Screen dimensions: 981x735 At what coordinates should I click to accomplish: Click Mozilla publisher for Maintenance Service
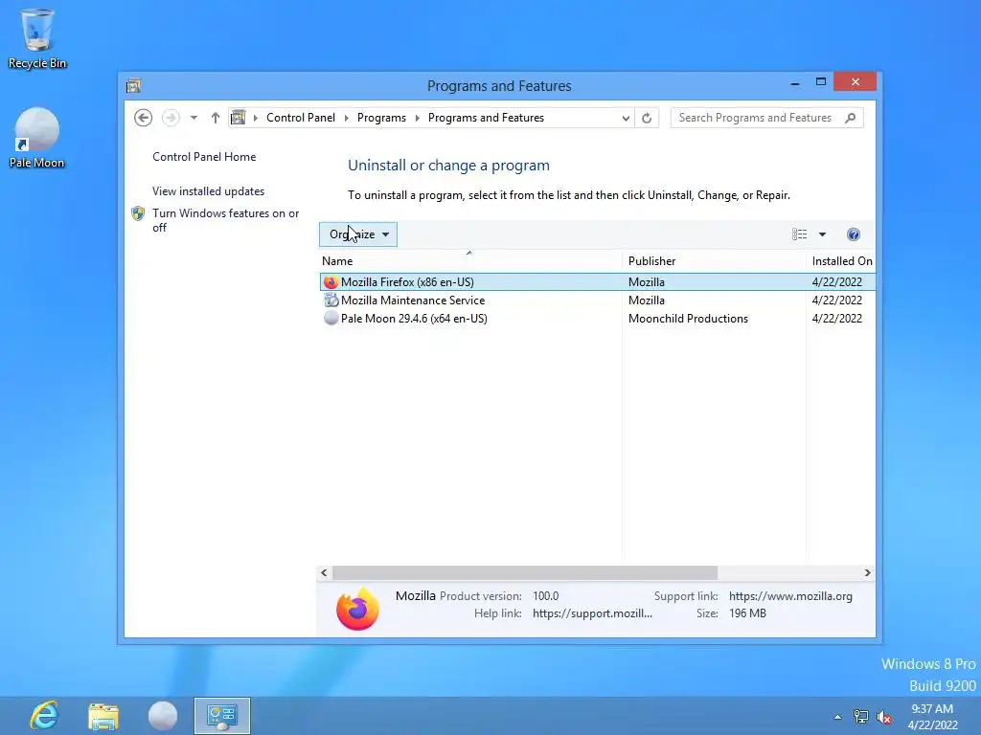647,301
